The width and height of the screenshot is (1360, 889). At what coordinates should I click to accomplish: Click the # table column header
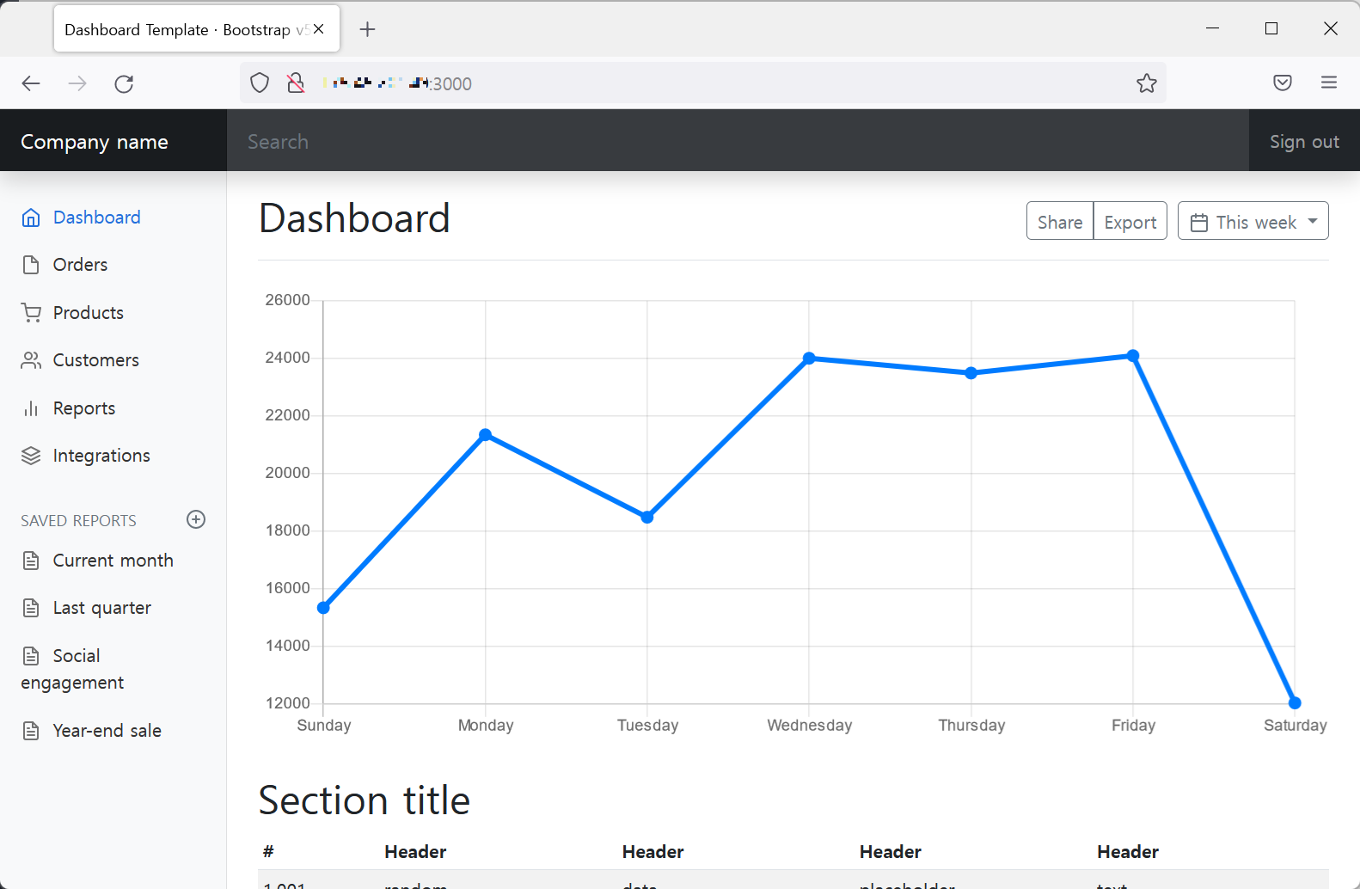[268, 852]
